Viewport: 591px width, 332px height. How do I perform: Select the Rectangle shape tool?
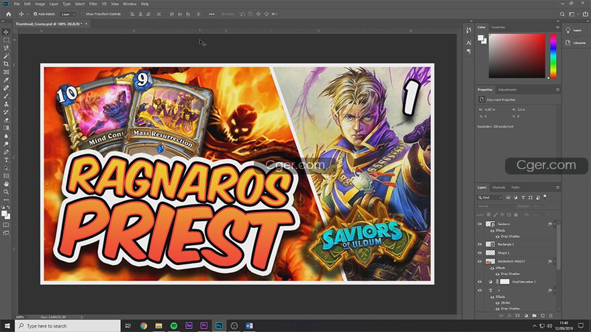(x=6, y=176)
